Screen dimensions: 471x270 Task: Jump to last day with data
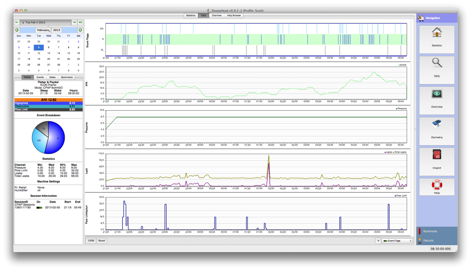pos(80,22)
